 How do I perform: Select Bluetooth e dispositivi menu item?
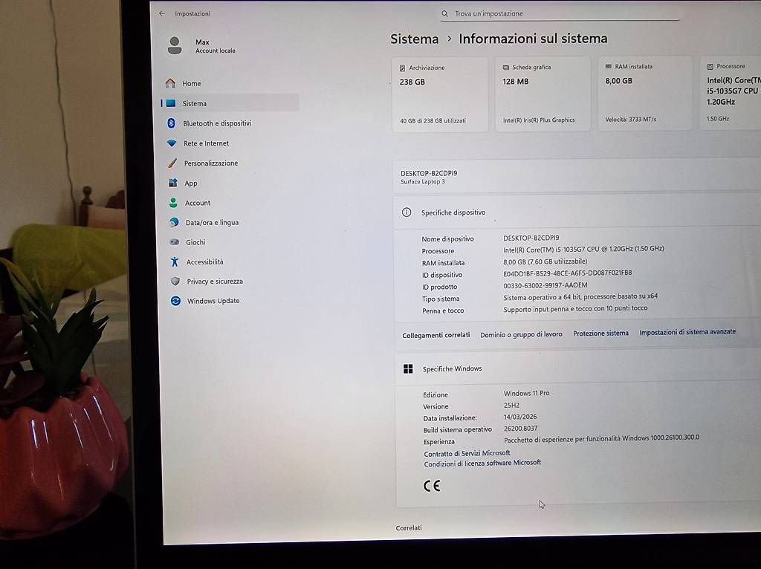coord(230,123)
